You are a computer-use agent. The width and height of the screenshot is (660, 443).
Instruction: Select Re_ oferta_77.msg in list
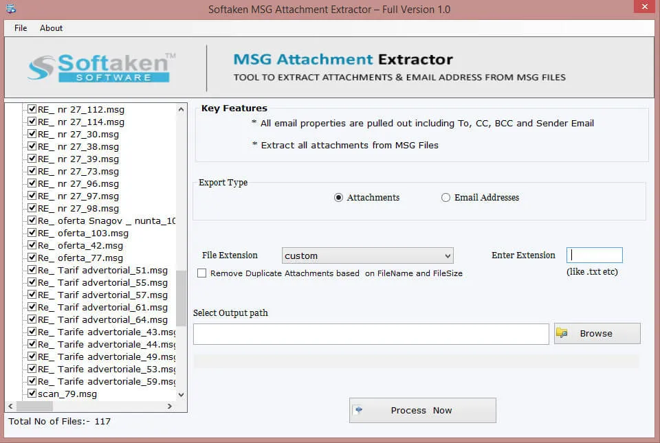(x=80, y=258)
